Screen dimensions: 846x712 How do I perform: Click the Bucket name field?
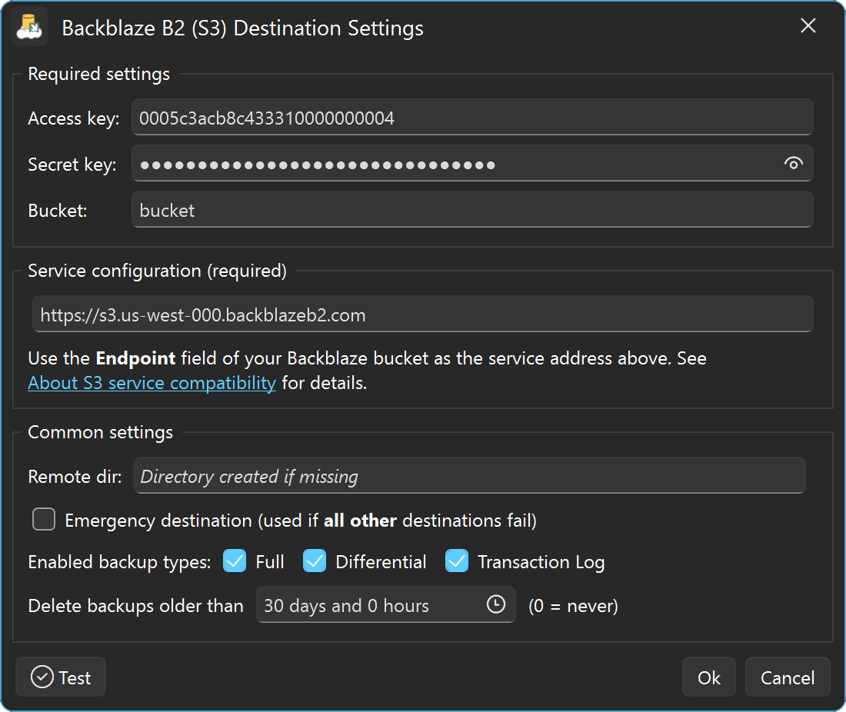click(x=472, y=210)
